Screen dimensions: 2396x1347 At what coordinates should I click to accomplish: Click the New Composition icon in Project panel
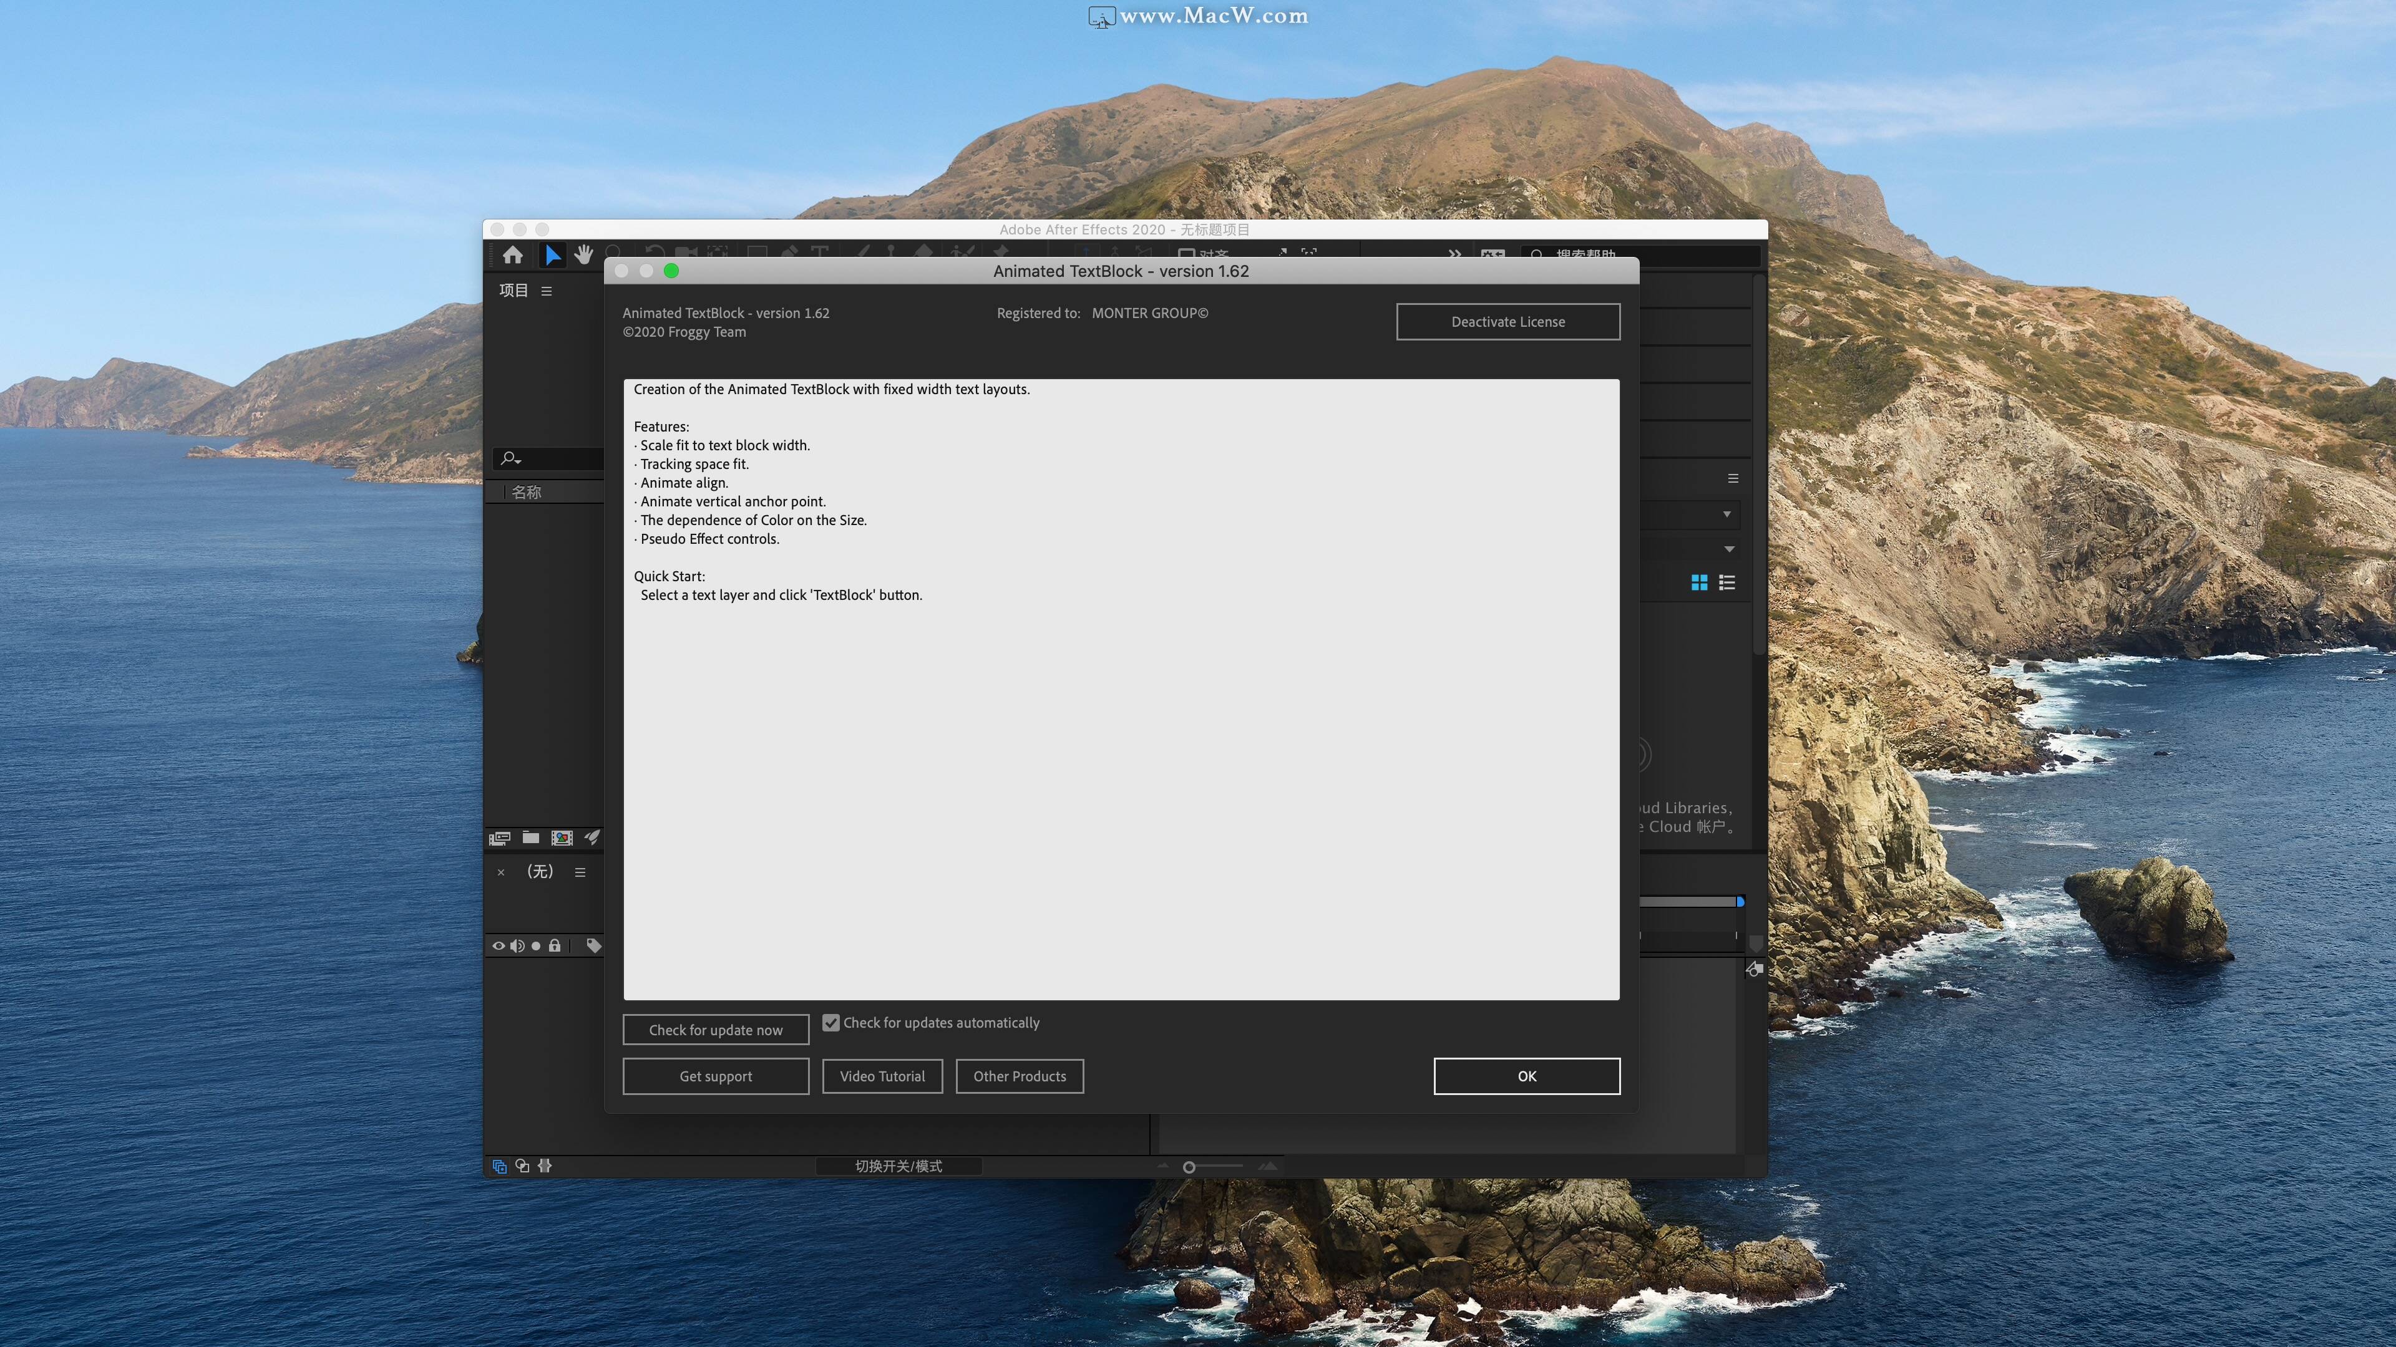[x=562, y=838]
